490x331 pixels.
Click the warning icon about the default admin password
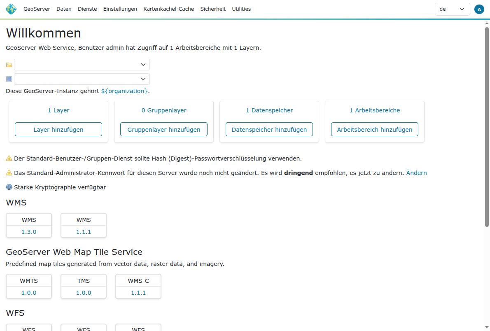(9, 172)
